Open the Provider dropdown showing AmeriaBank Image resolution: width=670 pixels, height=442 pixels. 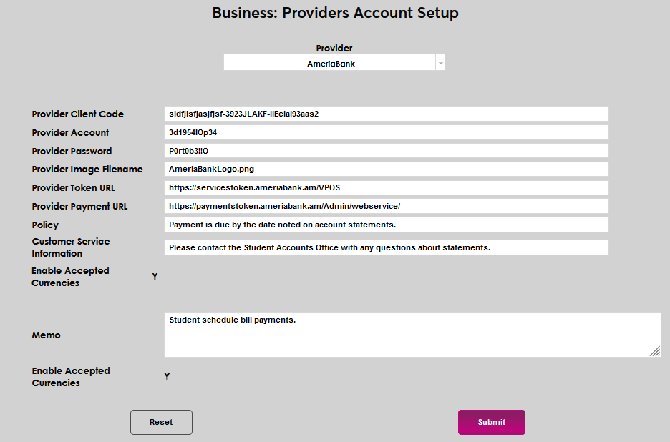click(x=331, y=64)
